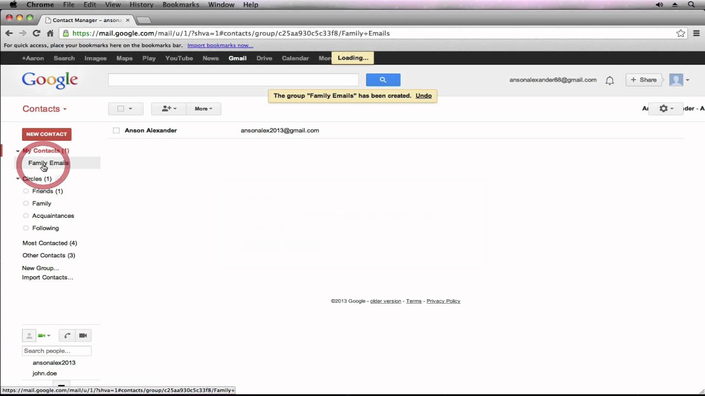Open Spotlight search magnifier

[691, 4]
